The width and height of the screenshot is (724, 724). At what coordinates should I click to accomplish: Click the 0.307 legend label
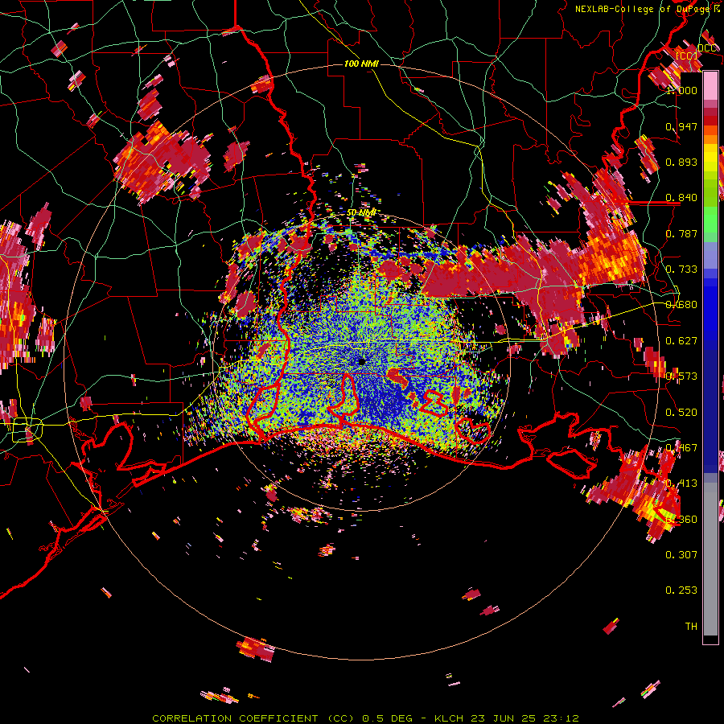[682, 555]
